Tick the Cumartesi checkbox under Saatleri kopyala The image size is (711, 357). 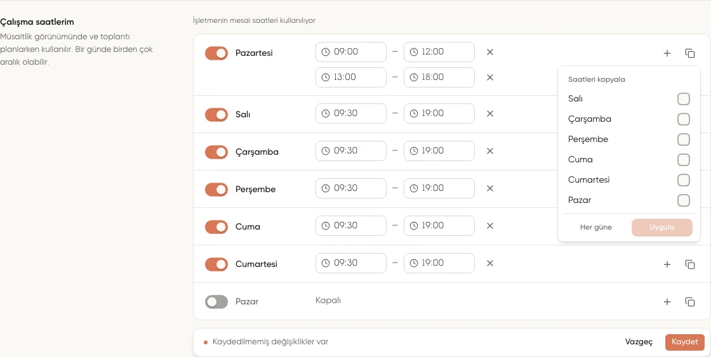pyautogui.click(x=683, y=180)
